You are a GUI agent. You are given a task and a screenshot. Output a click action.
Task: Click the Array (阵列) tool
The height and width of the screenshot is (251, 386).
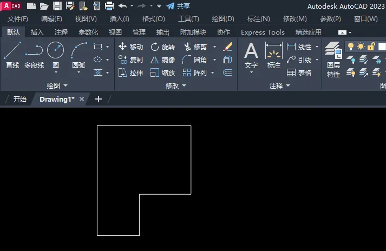point(194,72)
